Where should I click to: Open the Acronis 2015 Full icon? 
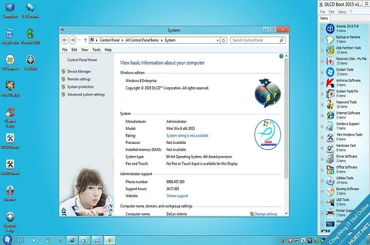[330, 29]
